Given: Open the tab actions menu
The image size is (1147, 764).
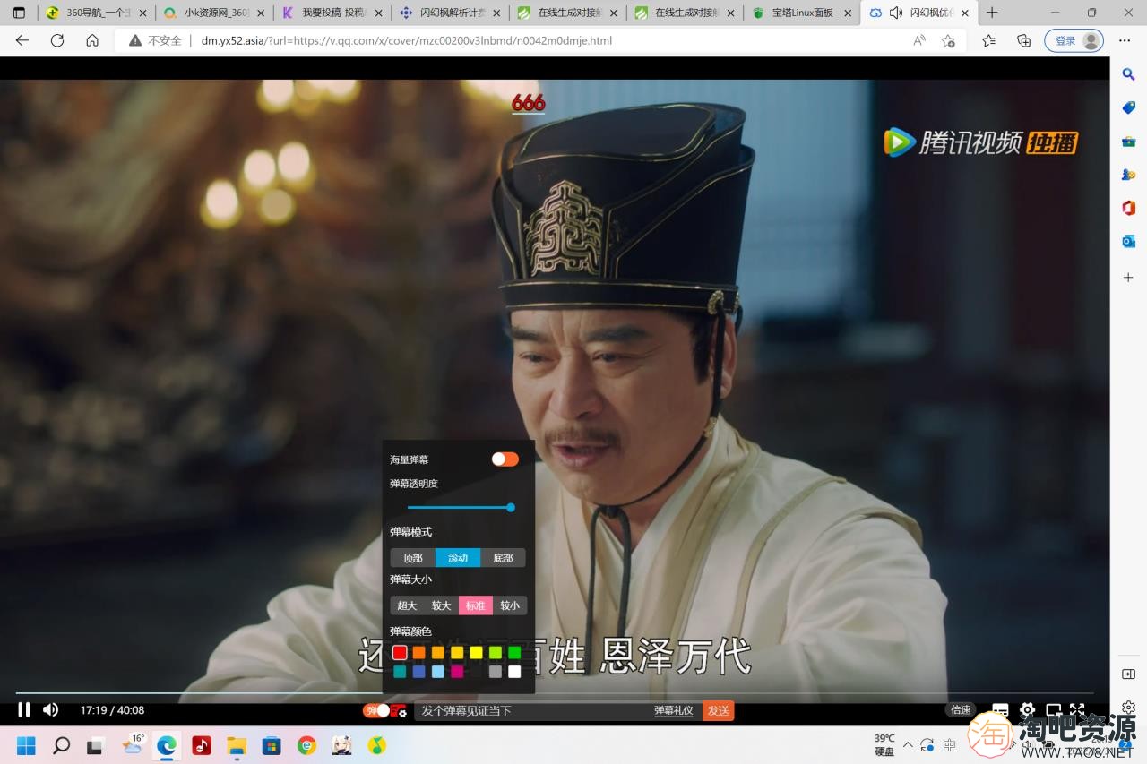Looking at the screenshot, I should pos(19,13).
